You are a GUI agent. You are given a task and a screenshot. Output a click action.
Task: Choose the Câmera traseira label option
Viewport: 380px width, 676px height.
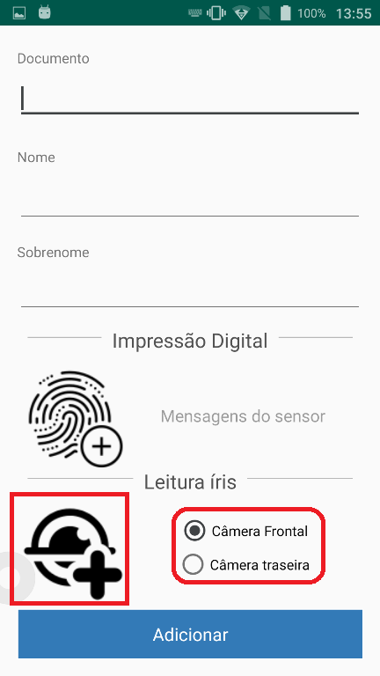pos(259,565)
